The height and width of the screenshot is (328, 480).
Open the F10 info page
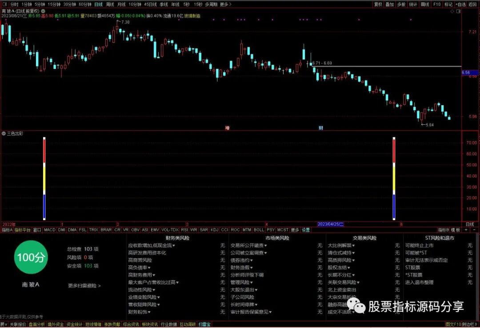click(x=437, y=4)
